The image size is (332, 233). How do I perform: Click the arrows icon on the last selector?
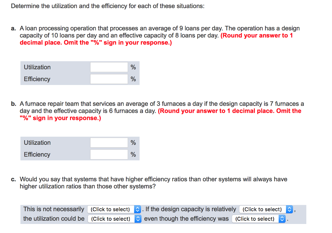click(x=282, y=219)
